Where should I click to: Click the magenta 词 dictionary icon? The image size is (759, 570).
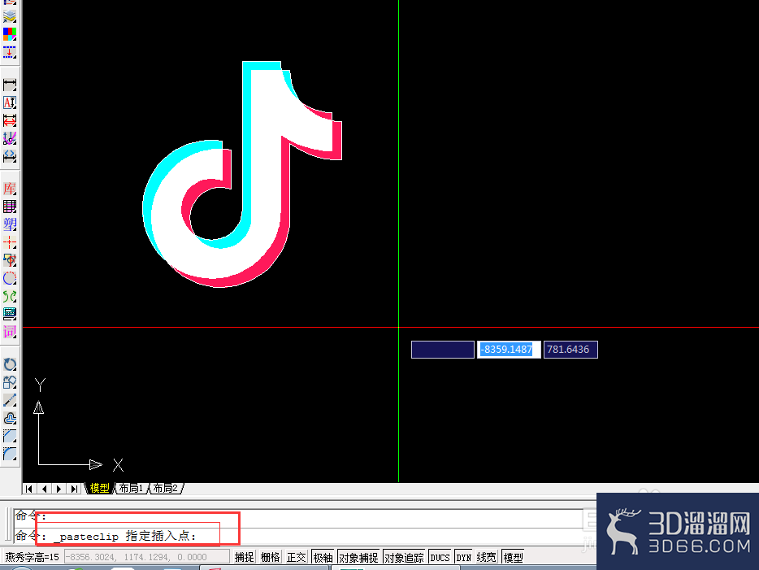coord(10,332)
